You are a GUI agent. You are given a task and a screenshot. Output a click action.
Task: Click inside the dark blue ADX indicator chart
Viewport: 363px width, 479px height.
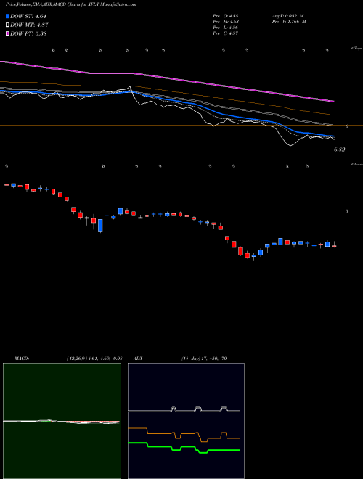(186, 421)
